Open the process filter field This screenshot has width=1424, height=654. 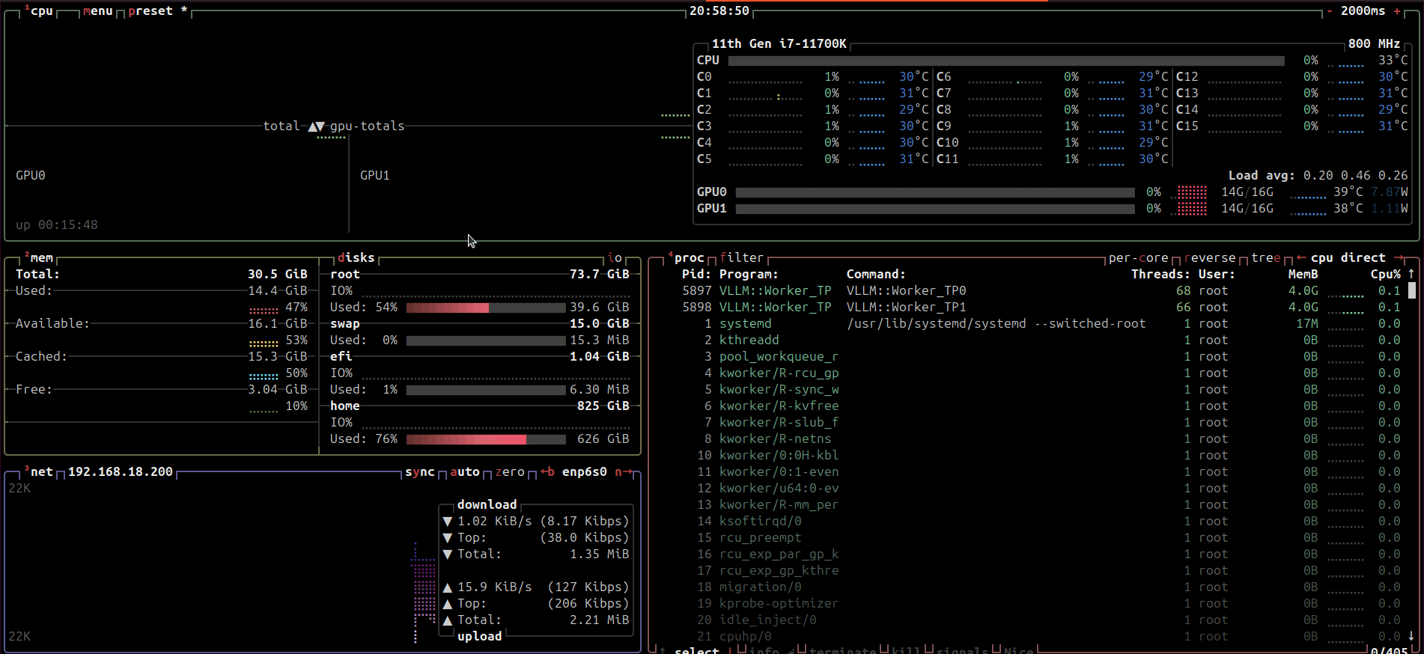point(742,257)
